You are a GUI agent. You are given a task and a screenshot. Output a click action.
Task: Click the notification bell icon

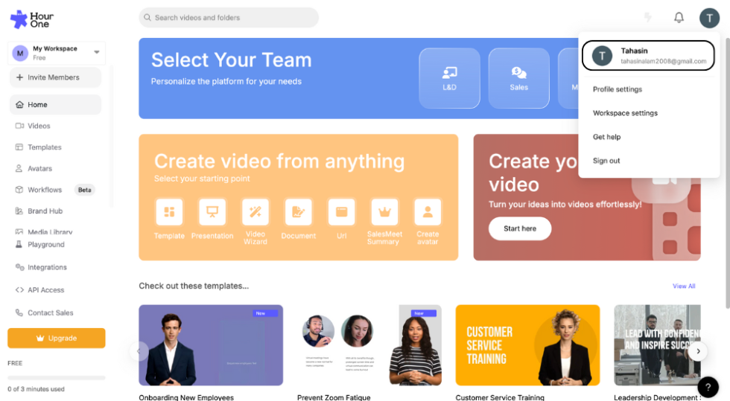(679, 18)
